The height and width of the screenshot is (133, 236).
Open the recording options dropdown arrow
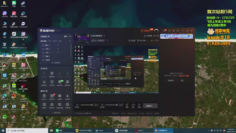135,105
